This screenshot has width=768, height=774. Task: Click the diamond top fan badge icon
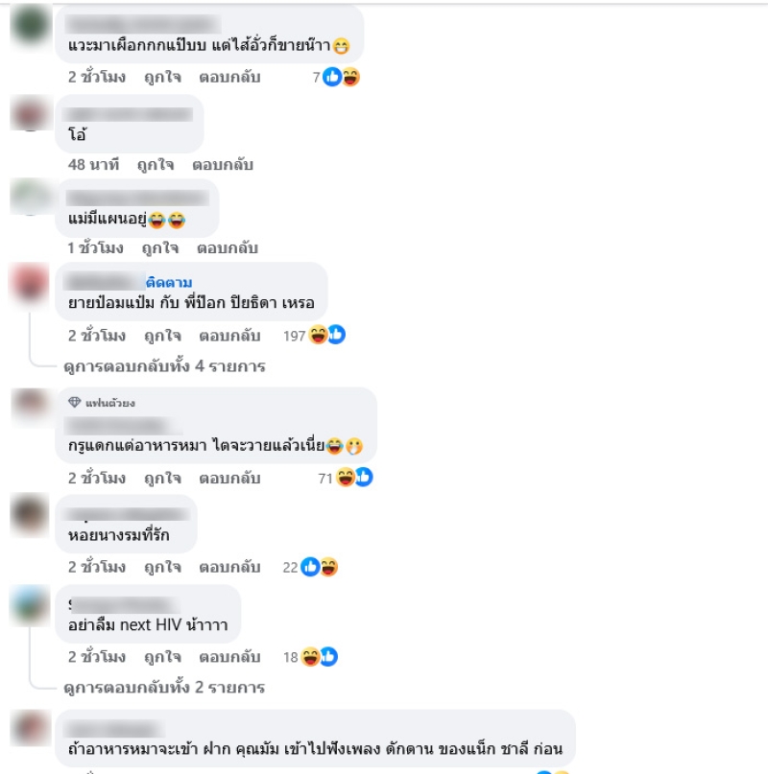tap(74, 402)
